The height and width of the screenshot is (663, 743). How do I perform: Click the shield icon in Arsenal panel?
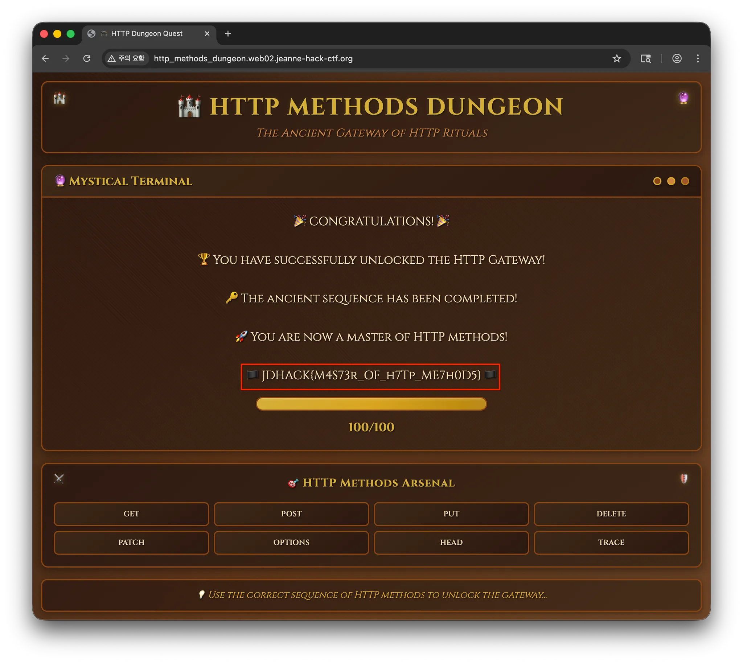pyautogui.click(x=684, y=478)
